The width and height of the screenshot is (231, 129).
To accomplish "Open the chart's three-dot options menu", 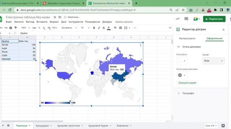I will 141,45.
